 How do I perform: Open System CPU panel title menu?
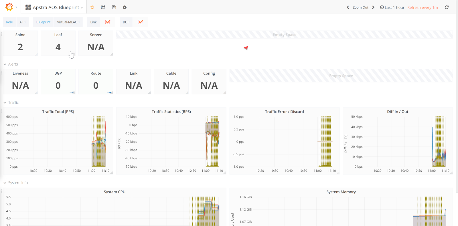point(114,192)
